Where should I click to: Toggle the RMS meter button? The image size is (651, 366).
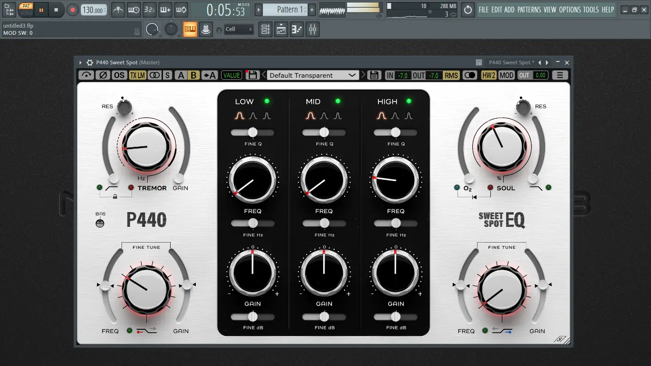coord(451,75)
